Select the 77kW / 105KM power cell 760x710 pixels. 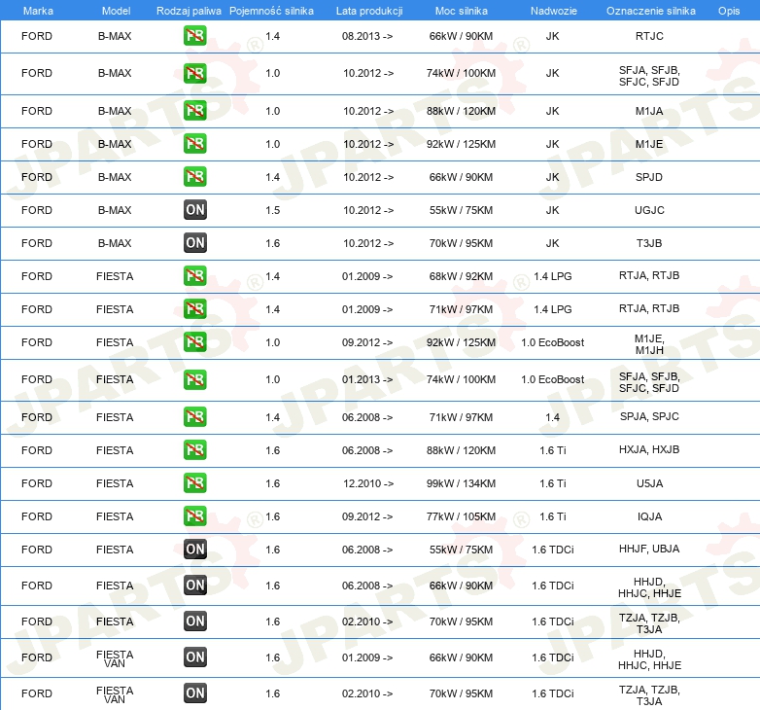[x=461, y=516]
